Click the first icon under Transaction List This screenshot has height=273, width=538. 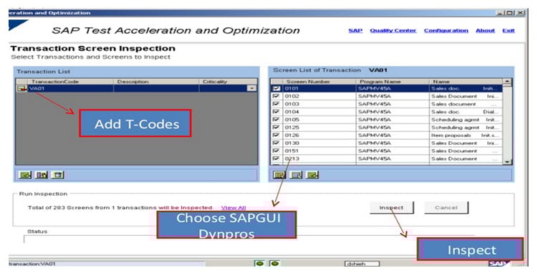24,175
